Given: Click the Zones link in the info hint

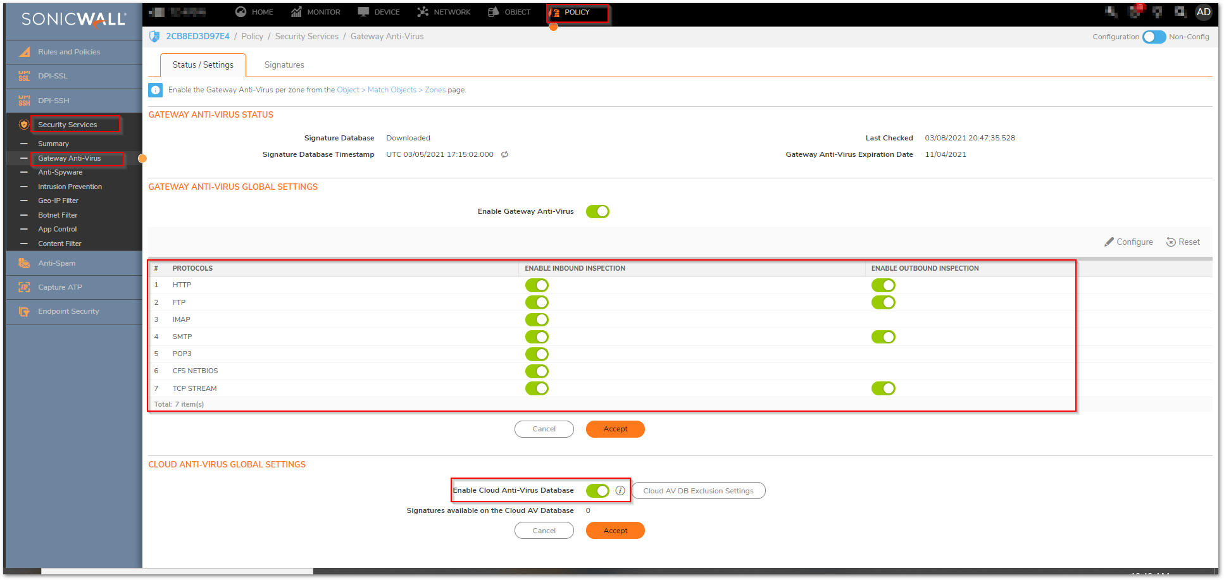Looking at the screenshot, I should coord(435,90).
